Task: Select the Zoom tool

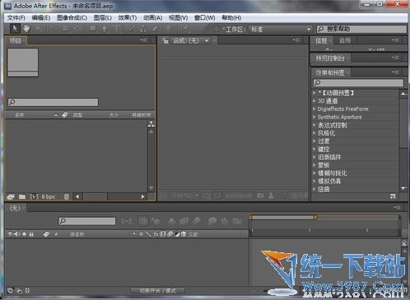Action: click(x=39, y=29)
